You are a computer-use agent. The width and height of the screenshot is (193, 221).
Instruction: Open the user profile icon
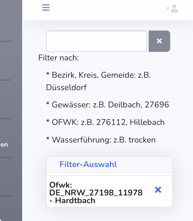[x=174, y=9]
